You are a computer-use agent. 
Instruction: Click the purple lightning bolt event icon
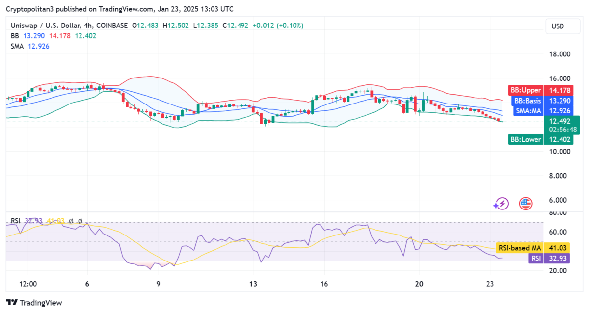pyautogui.click(x=502, y=203)
